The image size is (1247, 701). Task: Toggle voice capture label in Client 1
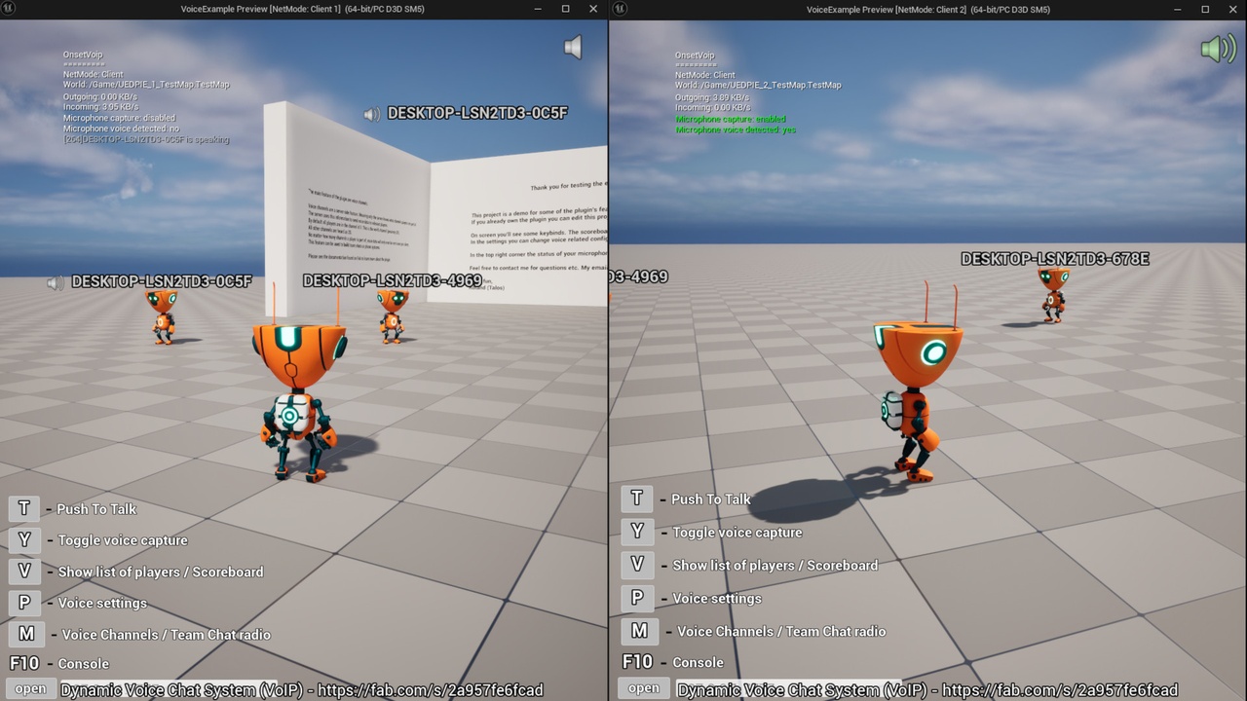(x=123, y=540)
